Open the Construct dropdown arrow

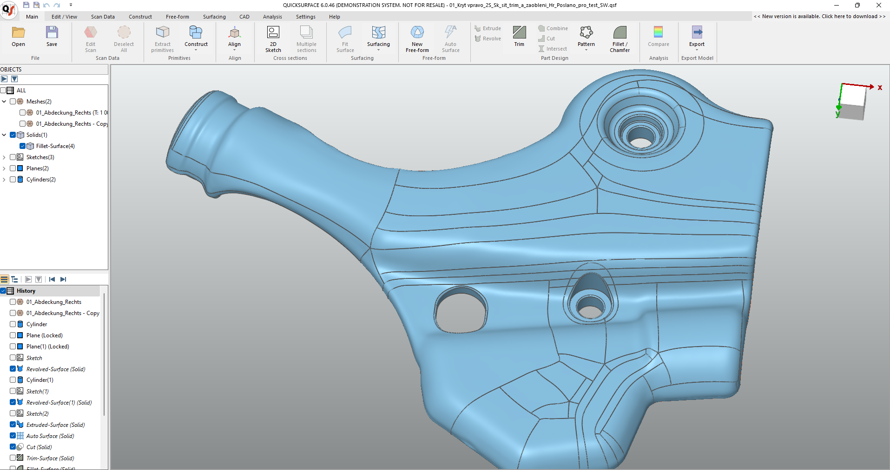[x=196, y=50]
